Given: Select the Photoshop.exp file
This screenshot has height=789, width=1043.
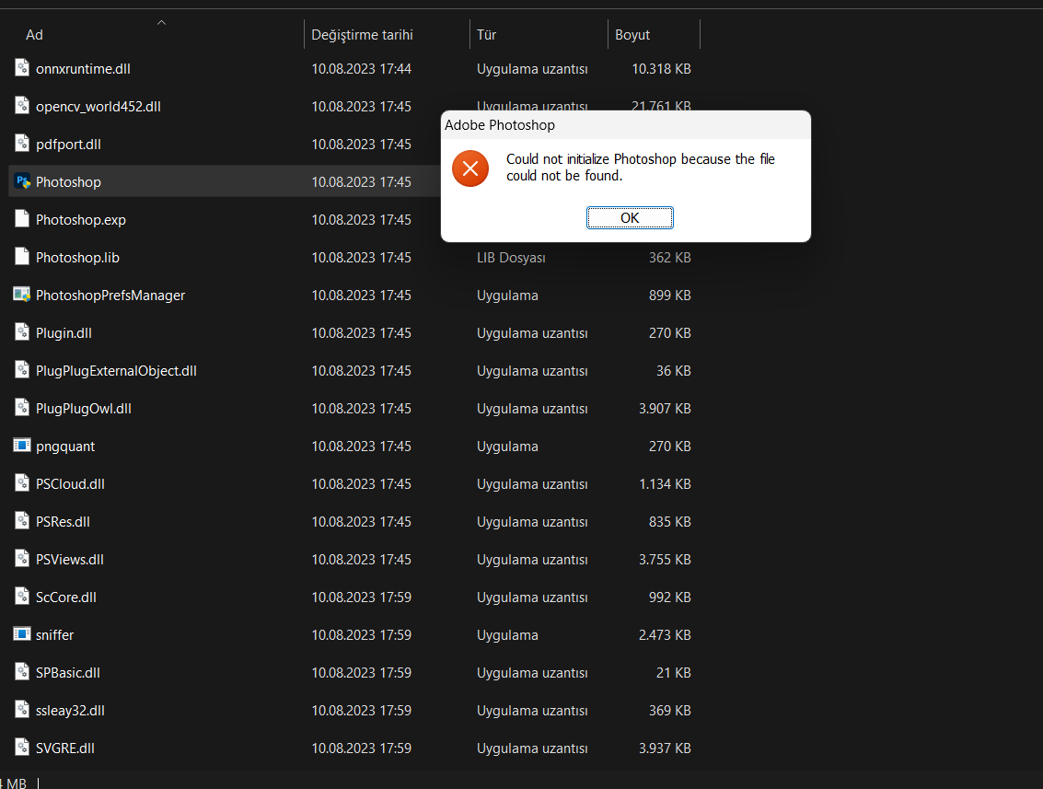Looking at the screenshot, I should 79,219.
